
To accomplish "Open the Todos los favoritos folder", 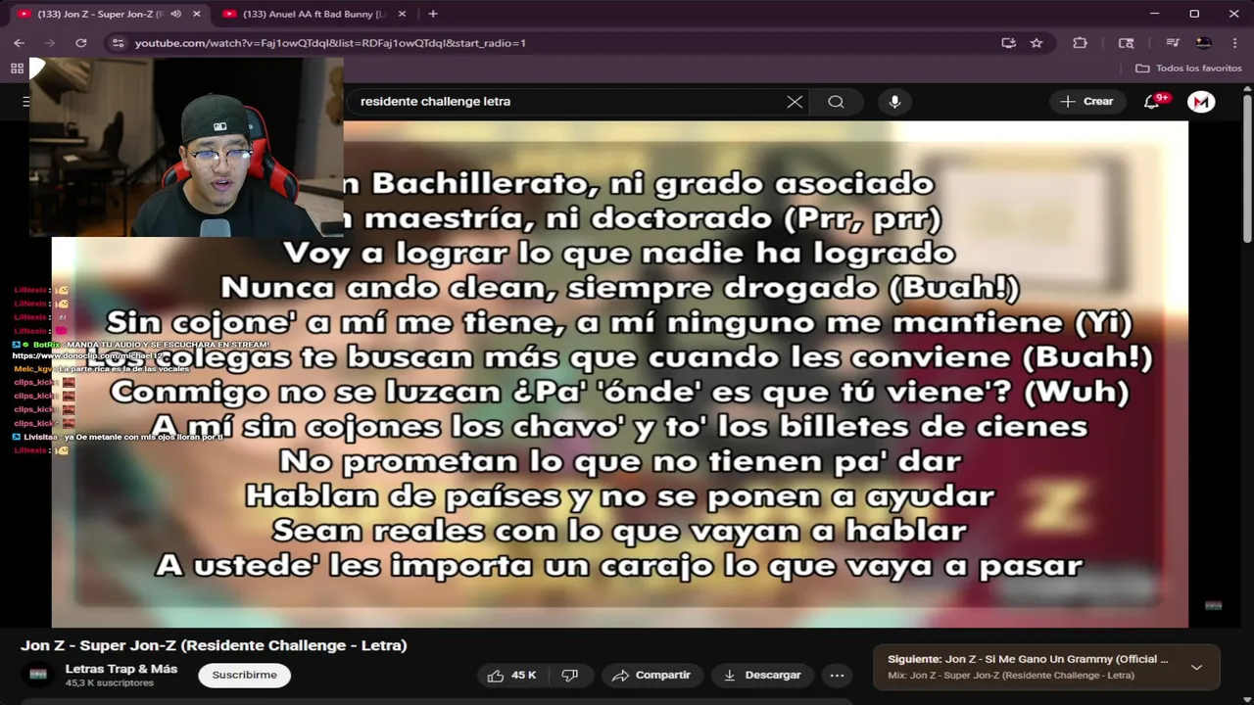I will point(1188,69).
